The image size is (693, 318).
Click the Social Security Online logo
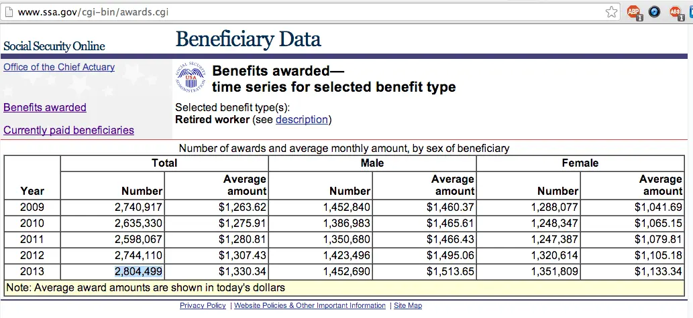[x=54, y=46]
